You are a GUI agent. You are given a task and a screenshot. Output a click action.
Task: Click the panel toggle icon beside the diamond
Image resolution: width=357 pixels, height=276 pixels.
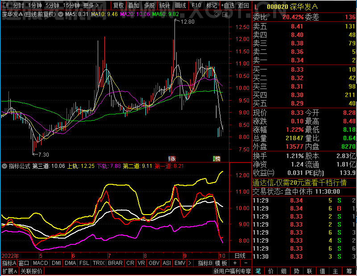pyautogui.click(x=225, y=15)
